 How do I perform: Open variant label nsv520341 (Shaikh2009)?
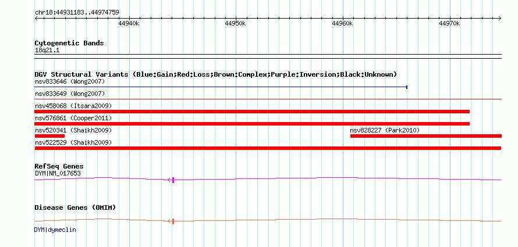pyautogui.click(x=73, y=130)
